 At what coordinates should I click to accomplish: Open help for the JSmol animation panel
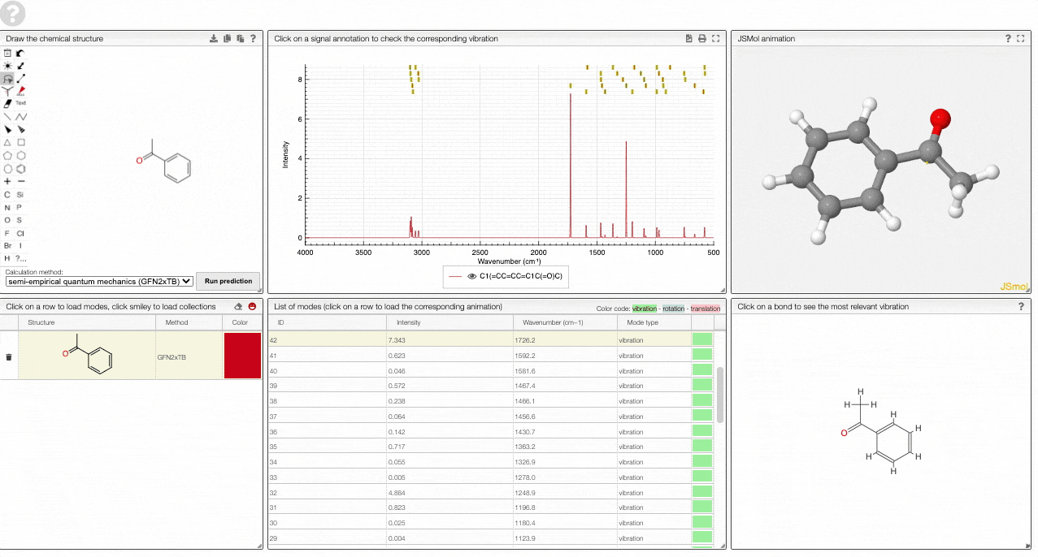(1008, 38)
